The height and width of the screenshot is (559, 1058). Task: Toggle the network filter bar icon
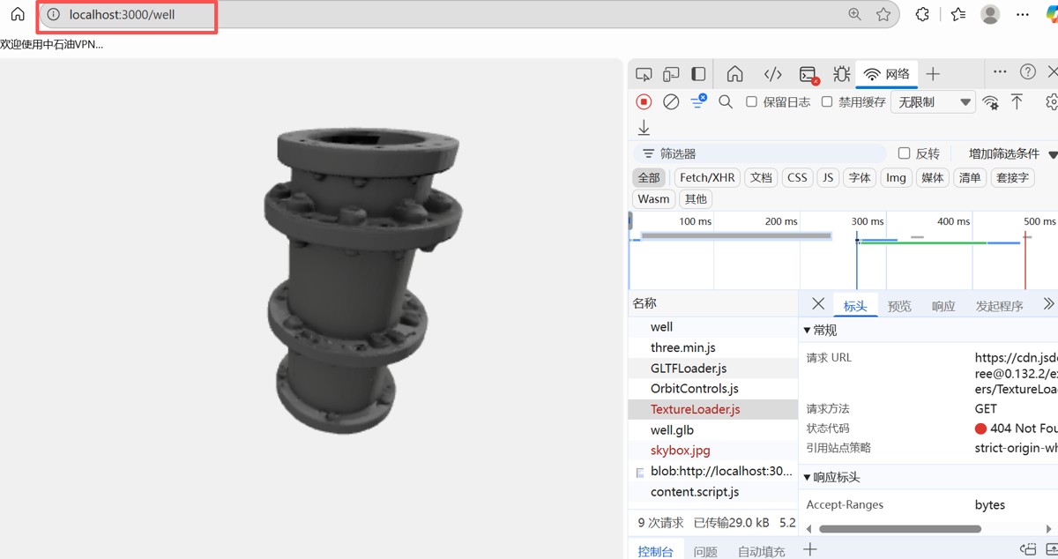pyautogui.click(x=698, y=102)
